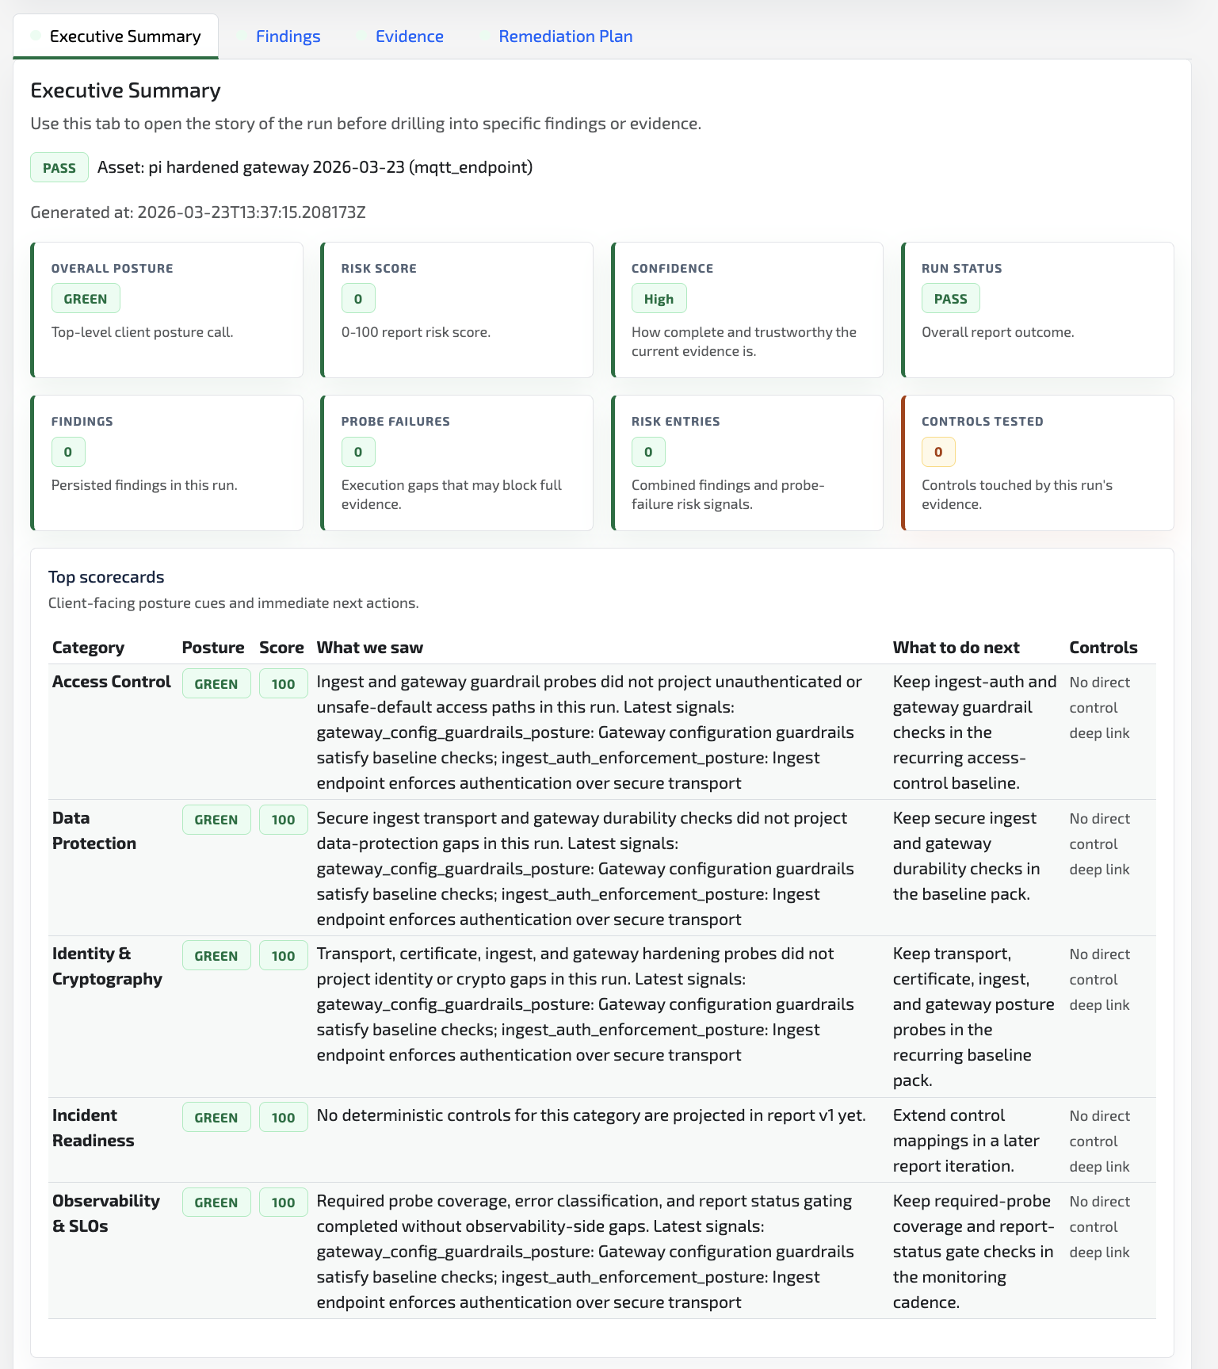Screen dimensions: 1218x1369
Task: Click the Findings count badge
Action: (67, 452)
